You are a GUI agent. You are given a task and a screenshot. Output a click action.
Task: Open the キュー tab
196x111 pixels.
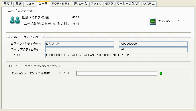[30, 4]
